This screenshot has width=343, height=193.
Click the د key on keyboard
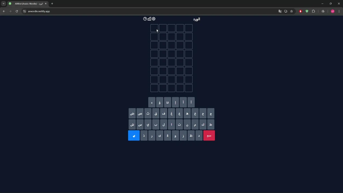click(199, 136)
